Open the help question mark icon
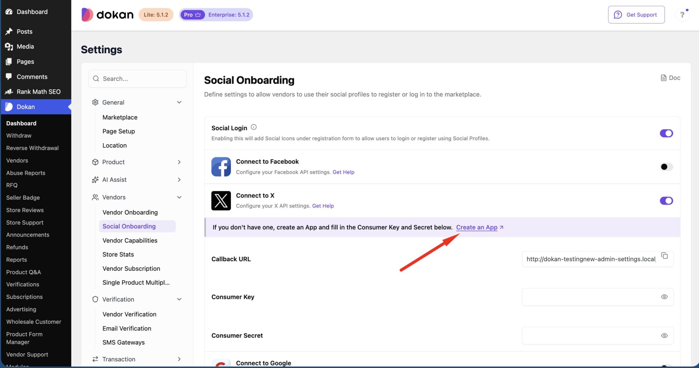 point(682,15)
